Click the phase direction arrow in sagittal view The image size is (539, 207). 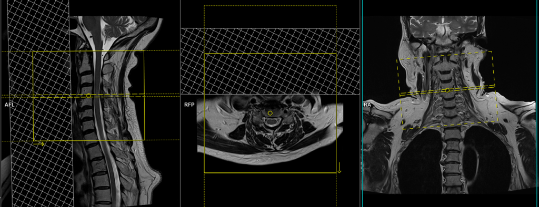39,144
